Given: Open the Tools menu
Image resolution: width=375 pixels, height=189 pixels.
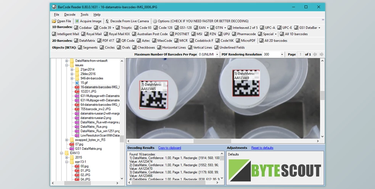Looking at the screenshot, I should [84, 14].
